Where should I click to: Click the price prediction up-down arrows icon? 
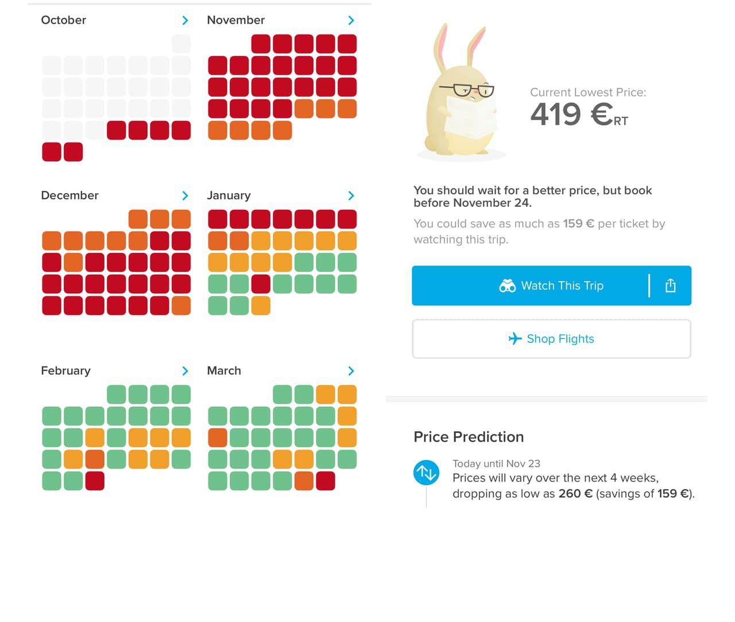click(426, 473)
